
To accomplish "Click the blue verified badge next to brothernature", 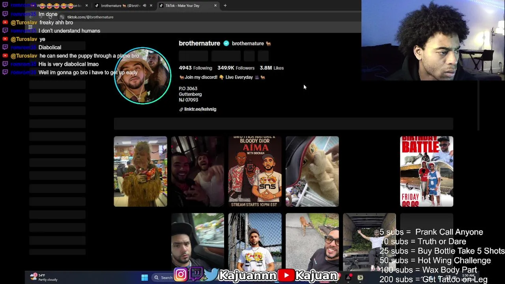I will (226, 43).
